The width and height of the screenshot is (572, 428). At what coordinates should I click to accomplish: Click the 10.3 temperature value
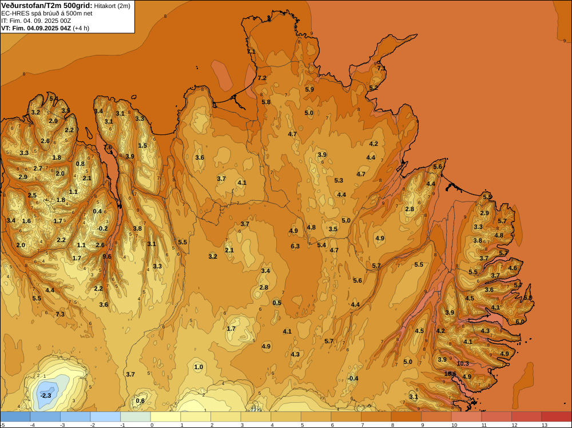pos(463,364)
